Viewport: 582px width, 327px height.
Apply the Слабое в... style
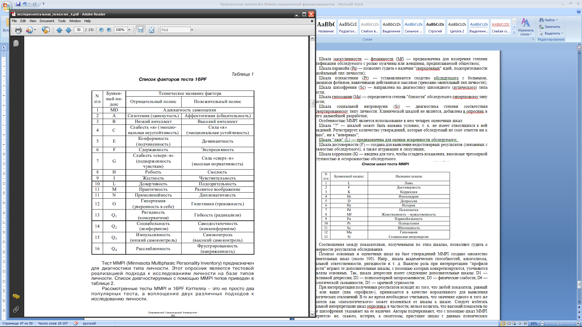[370, 27]
